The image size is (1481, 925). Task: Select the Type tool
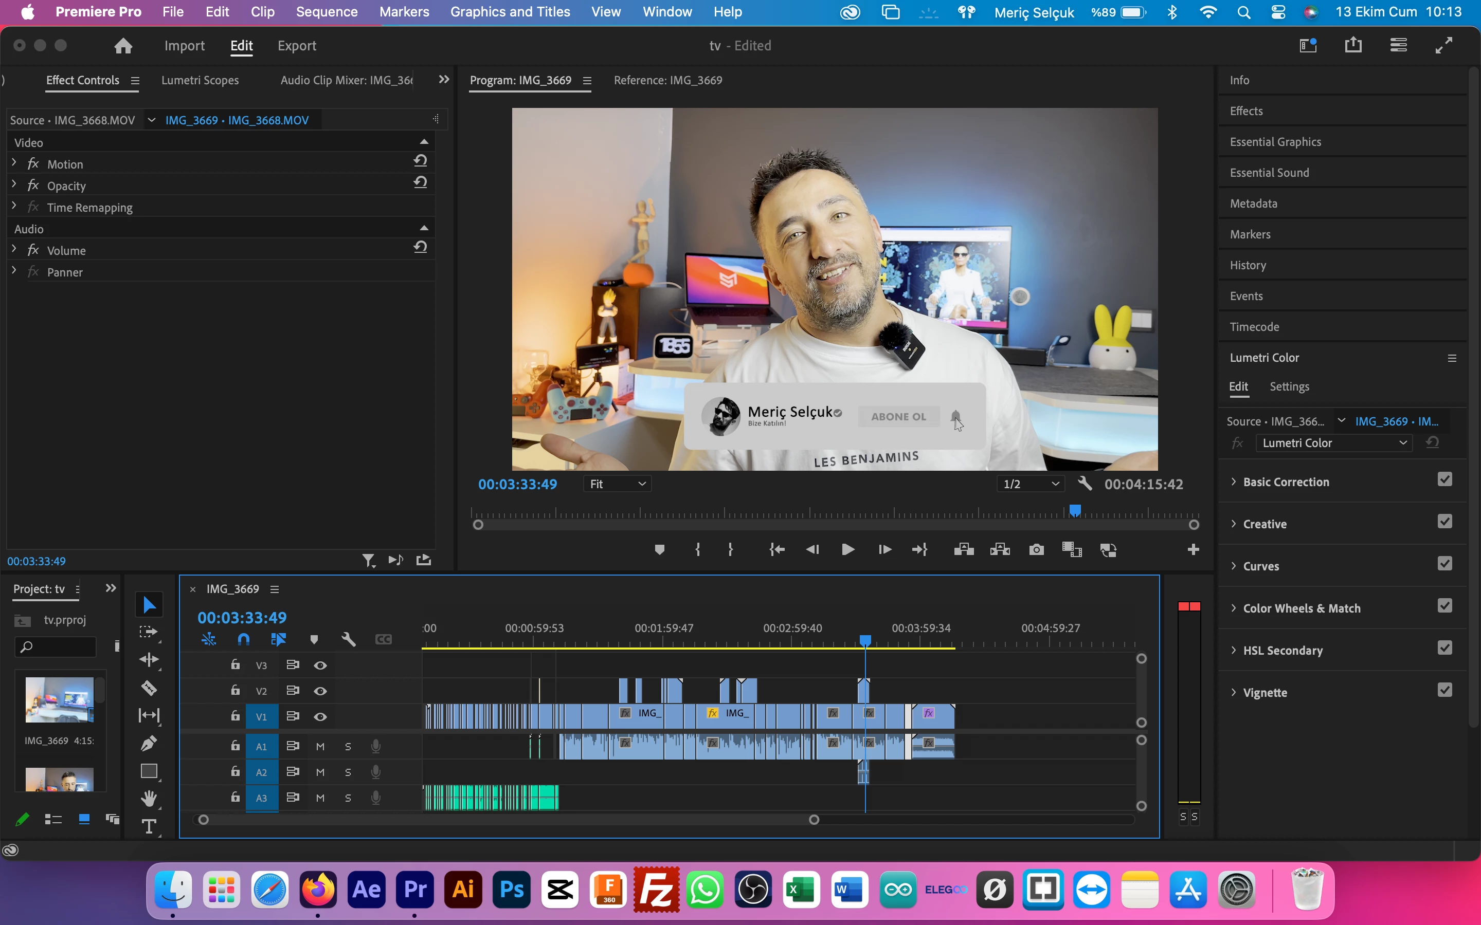pos(149,826)
